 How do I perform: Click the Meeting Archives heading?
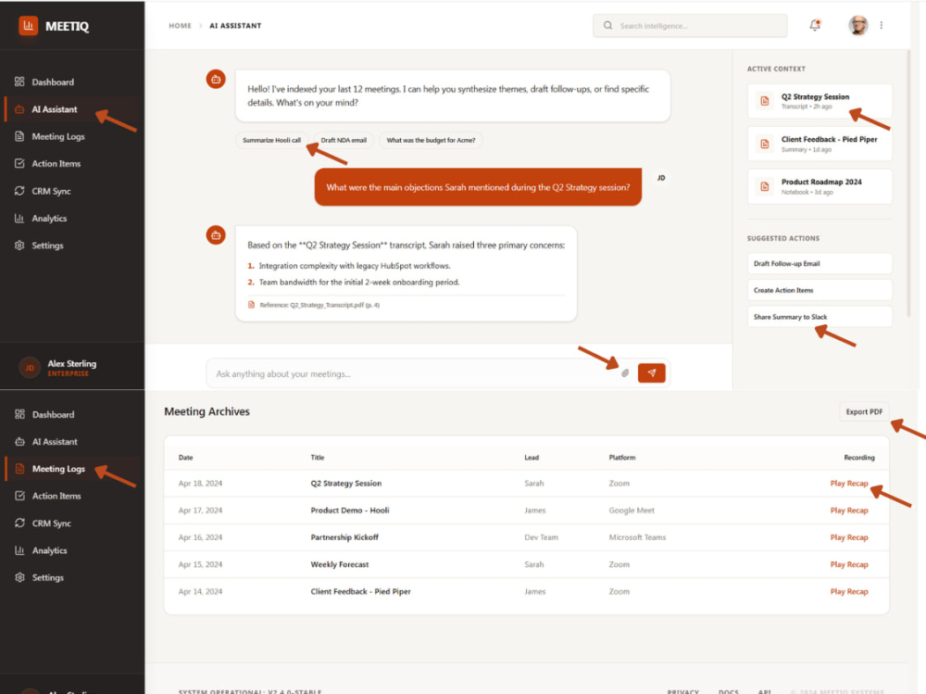(206, 411)
